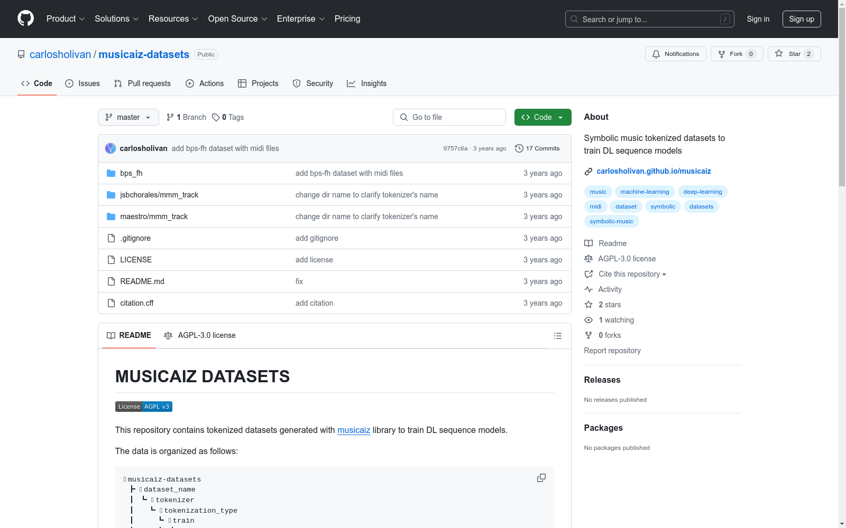Switch to the Issues tab
This screenshot has width=846, height=528.
(82, 83)
